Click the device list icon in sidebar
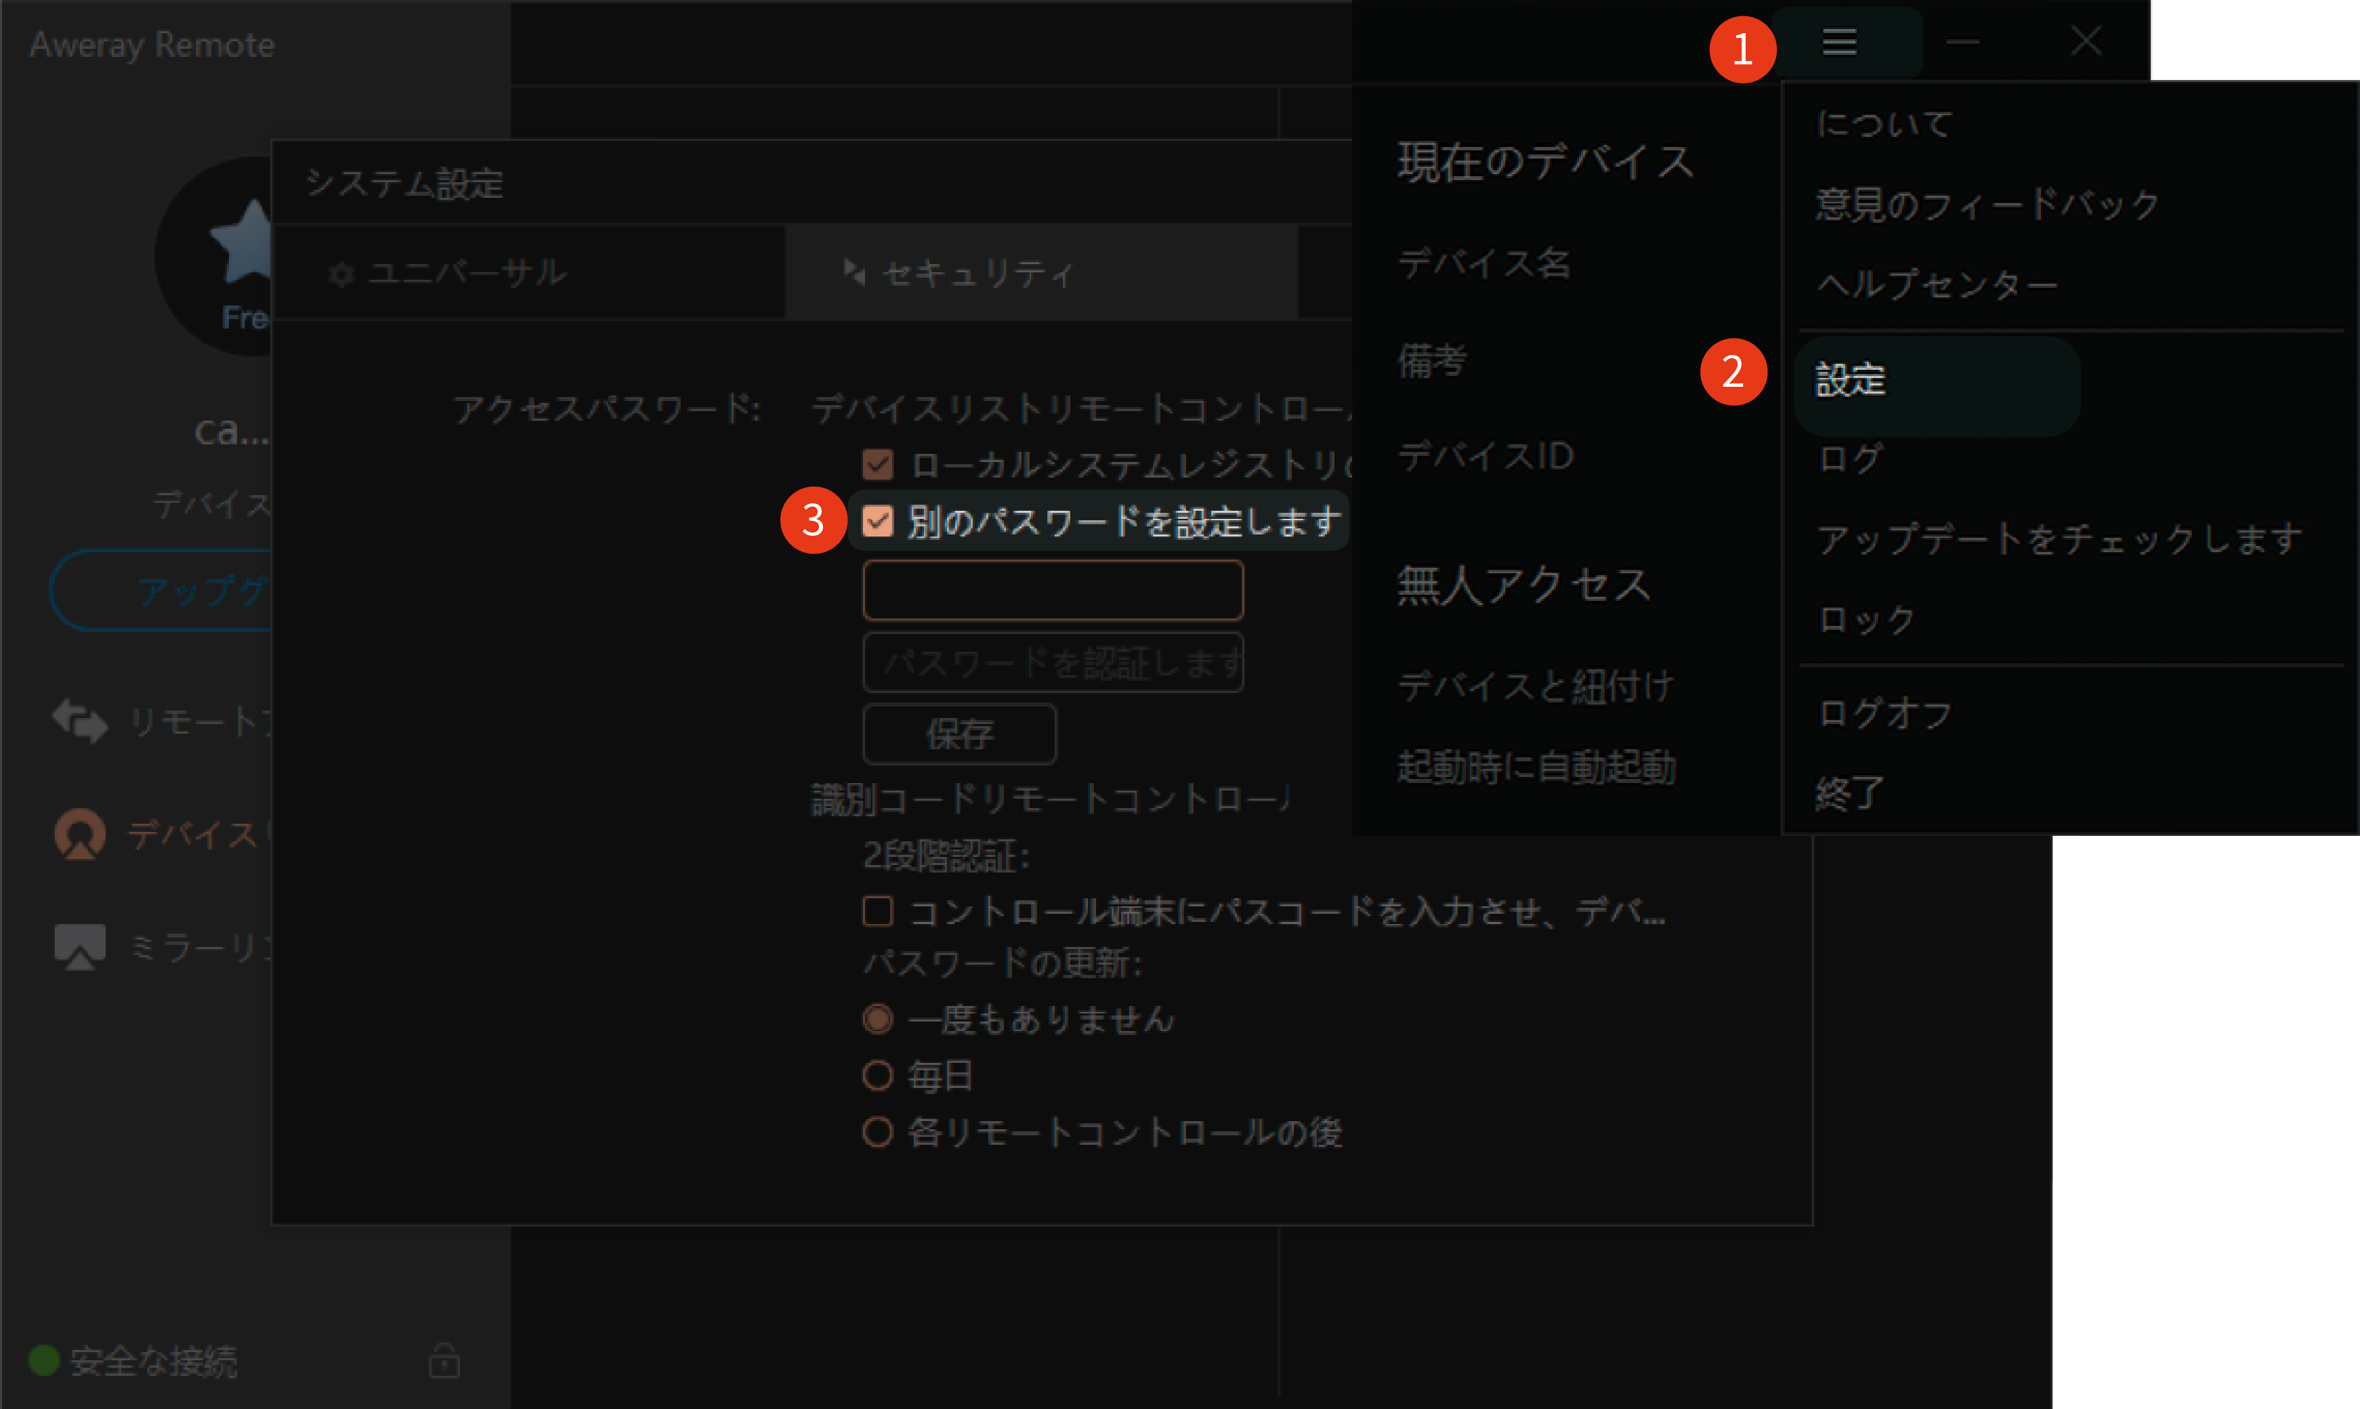This screenshot has height=1409, width=2360. [x=80, y=834]
